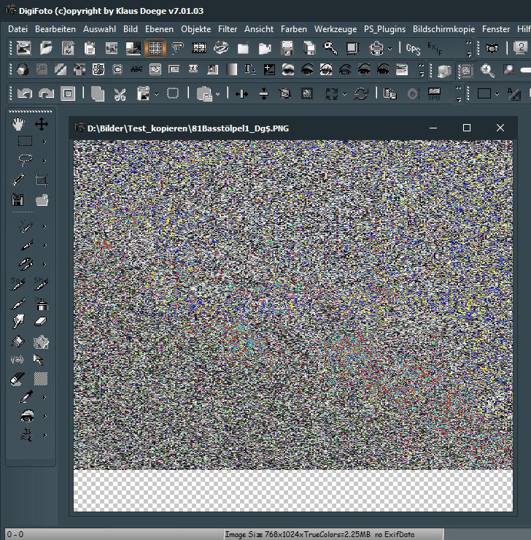The width and height of the screenshot is (531, 540).
Task: Choose the lasso selection tool
Action: tap(25, 160)
